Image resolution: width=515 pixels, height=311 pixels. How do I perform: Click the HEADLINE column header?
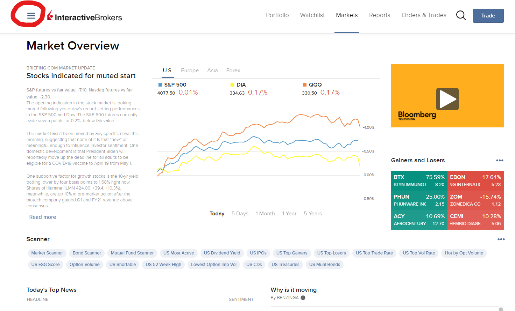tap(37, 299)
